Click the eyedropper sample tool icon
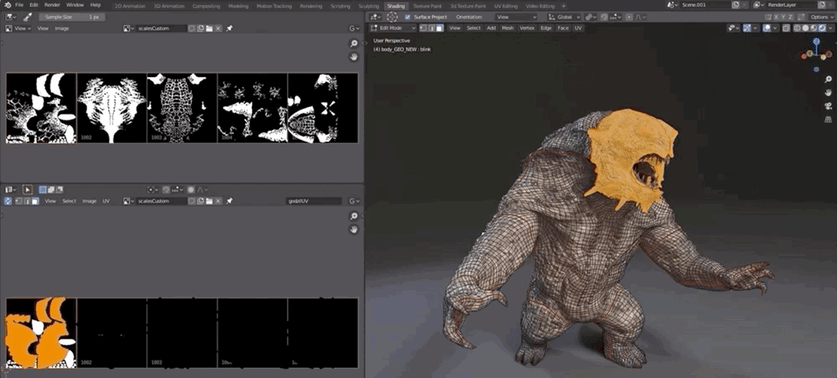 point(28,17)
